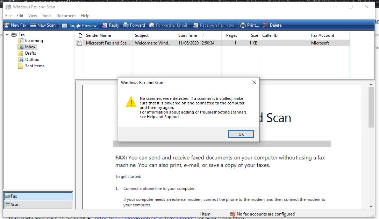The width and height of the screenshot is (379, 219).
Task: Close the no scanners detected dialog
Action: click(254, 82)
